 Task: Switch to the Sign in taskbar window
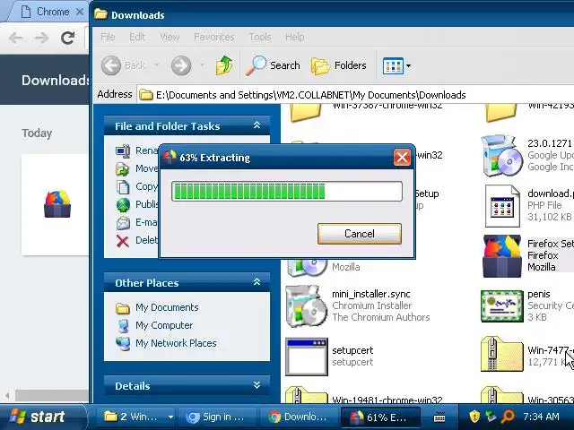coord(217,417)
